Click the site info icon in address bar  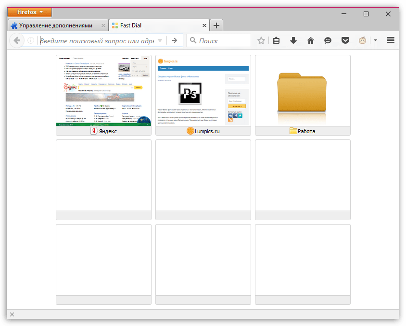tap(31, 41)
